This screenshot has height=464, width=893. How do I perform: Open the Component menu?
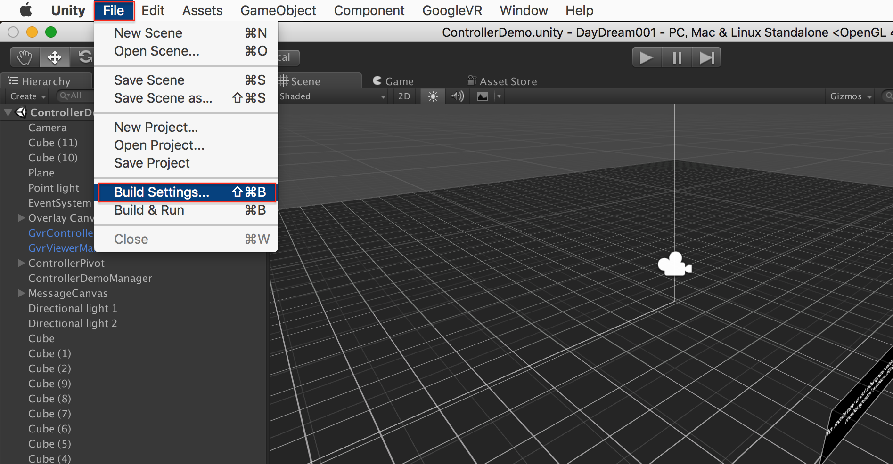pos(369,10)
